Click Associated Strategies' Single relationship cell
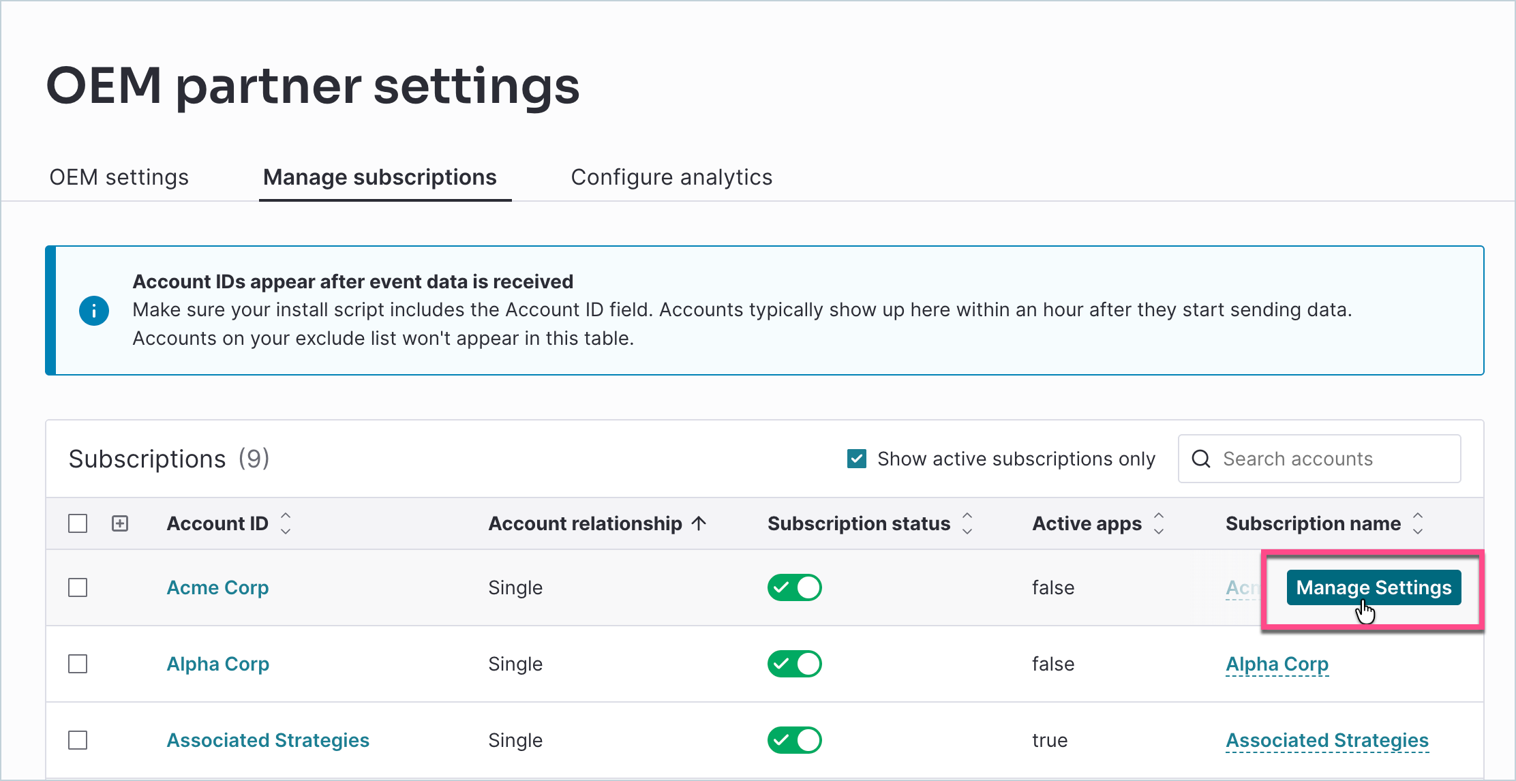Screen dimensions: 1516x781 pyautogui.click(x=515, y=740)
